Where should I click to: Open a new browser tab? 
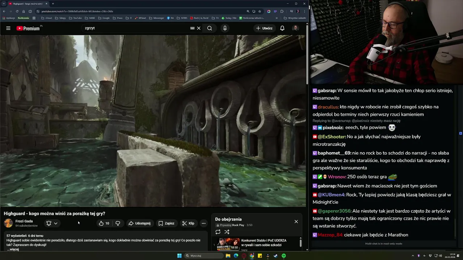click(x=53, y=4)
